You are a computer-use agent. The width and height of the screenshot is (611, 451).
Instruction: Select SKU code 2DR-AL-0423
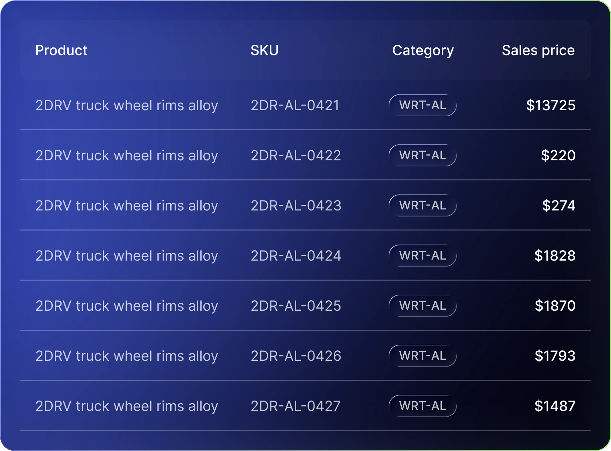click(296, 206)
